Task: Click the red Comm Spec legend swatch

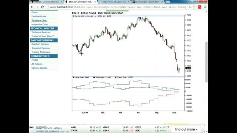Action: 116,78
